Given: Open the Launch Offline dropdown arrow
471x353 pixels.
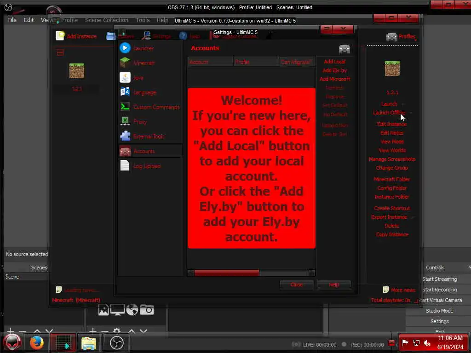Looking at the screenshot, I should pyautogui.click(x=411, y=113).
